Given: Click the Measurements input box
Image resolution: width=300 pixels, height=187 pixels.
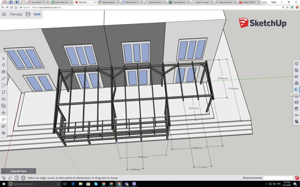Looking at the screenshot, I should click(x=278, y=178).
